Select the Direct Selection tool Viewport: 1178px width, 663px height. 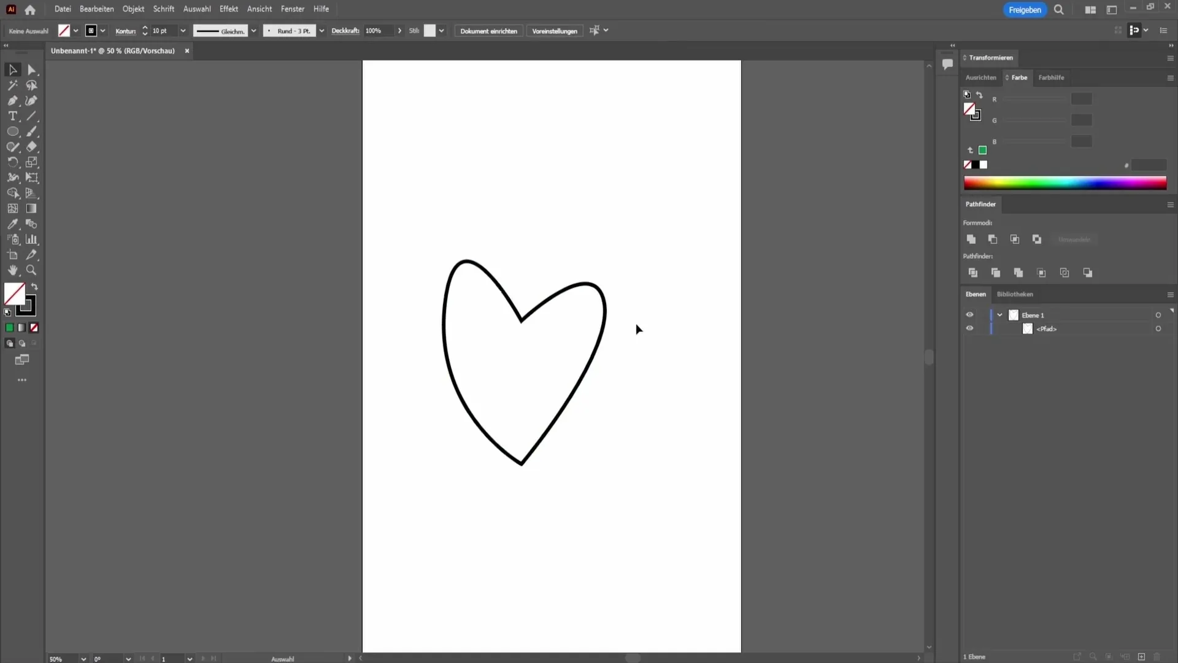point(32,70)
